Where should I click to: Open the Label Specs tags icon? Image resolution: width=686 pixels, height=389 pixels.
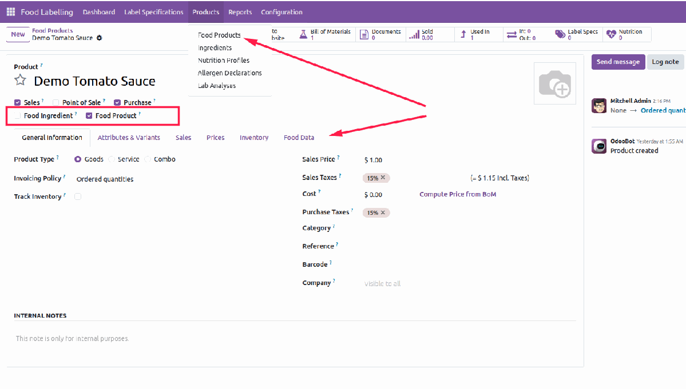pos(560,34)
